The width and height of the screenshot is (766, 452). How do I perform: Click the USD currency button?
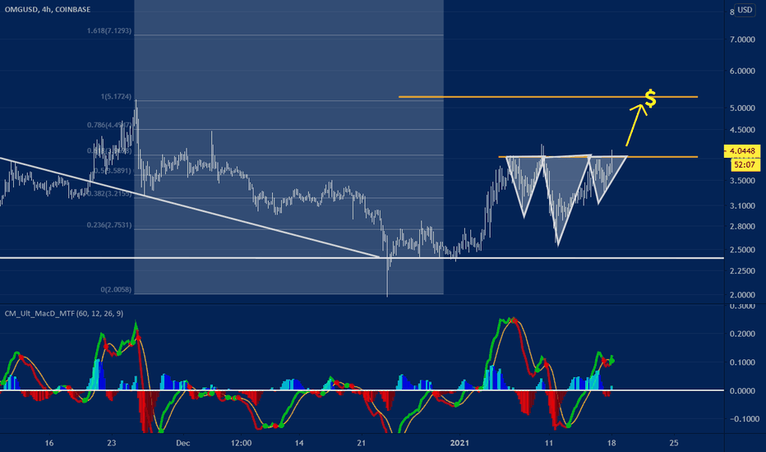[745, 10]
